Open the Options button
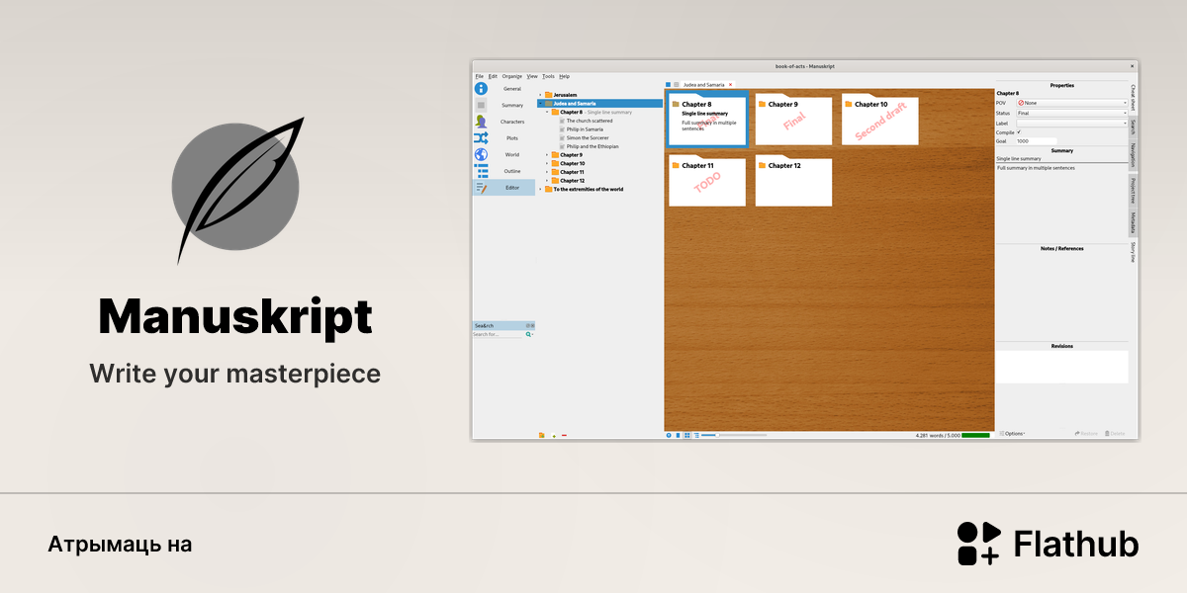 [x=1012, y=433]
